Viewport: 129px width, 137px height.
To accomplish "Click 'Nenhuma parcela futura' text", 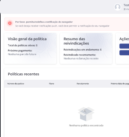I will click(x=22, y=54).
